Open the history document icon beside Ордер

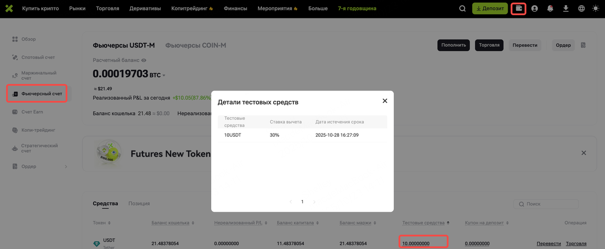pyautogui.click(x=583, y=45)
